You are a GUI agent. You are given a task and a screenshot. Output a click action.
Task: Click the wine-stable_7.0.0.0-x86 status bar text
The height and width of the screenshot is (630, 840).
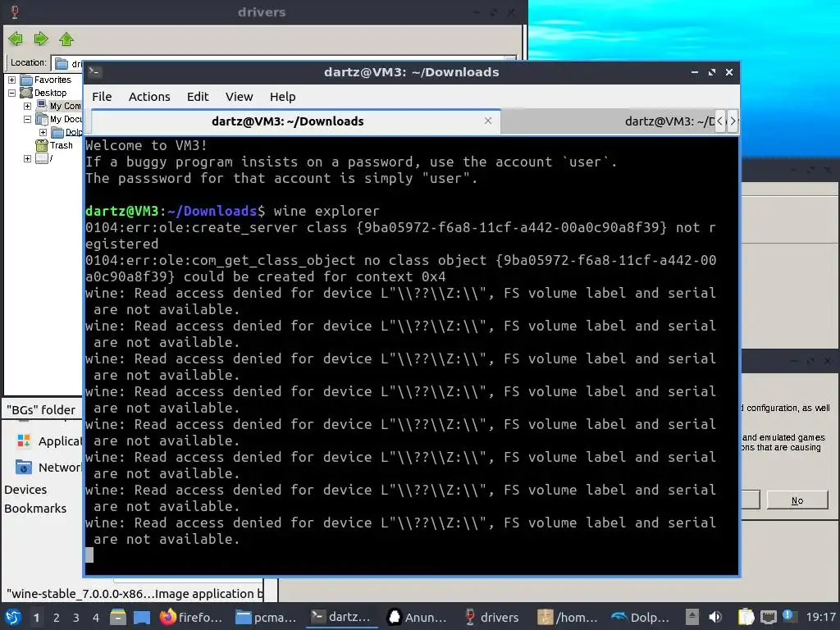coord(135,594)
